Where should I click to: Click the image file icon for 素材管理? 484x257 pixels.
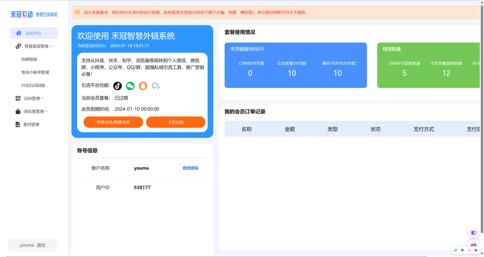18,125
